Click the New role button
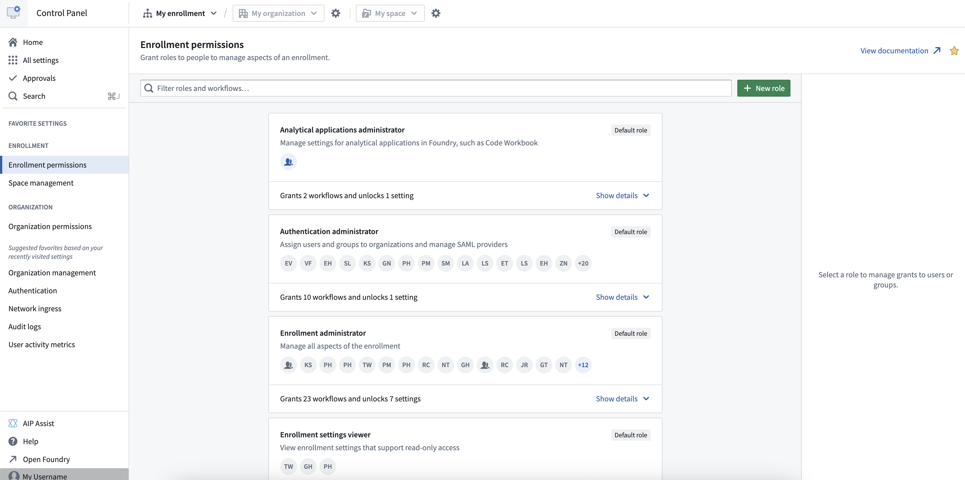This screenshot has width=965, height=480. 763,88
